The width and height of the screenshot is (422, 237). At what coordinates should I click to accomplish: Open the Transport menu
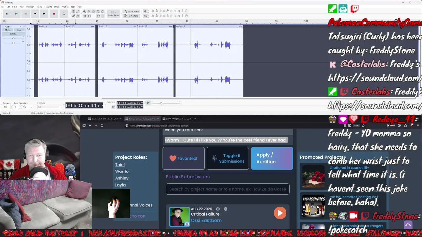pos(30,7)
